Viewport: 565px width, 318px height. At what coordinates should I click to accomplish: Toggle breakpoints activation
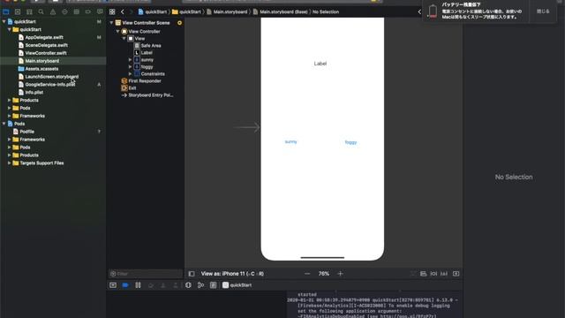click(x=125, y=285)
